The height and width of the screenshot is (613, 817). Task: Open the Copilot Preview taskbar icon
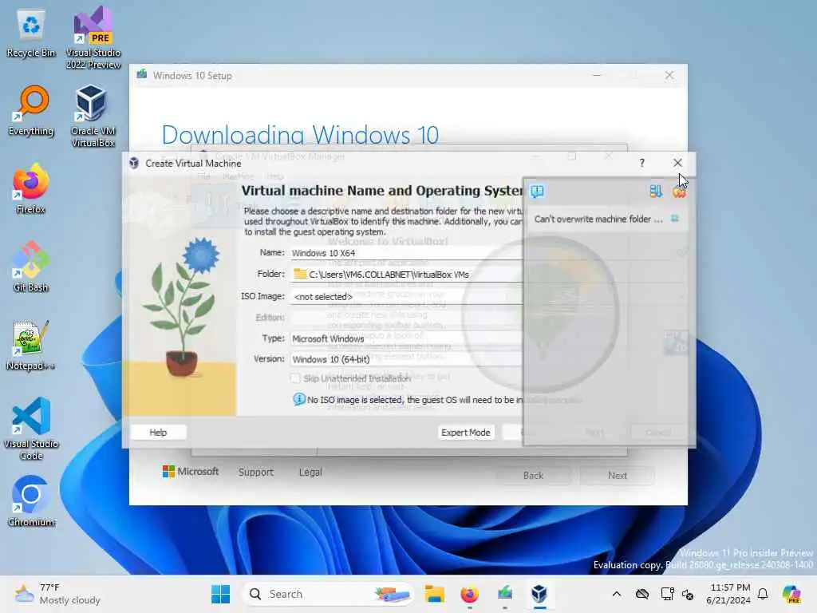[791, 594]
